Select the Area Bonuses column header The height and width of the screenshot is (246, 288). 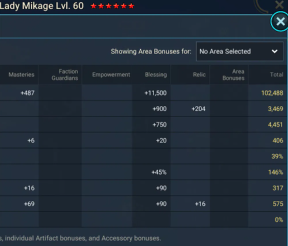[x=233, y=75]
